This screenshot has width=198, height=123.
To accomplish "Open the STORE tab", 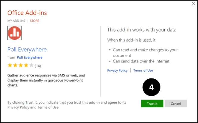I will (34, 21).
